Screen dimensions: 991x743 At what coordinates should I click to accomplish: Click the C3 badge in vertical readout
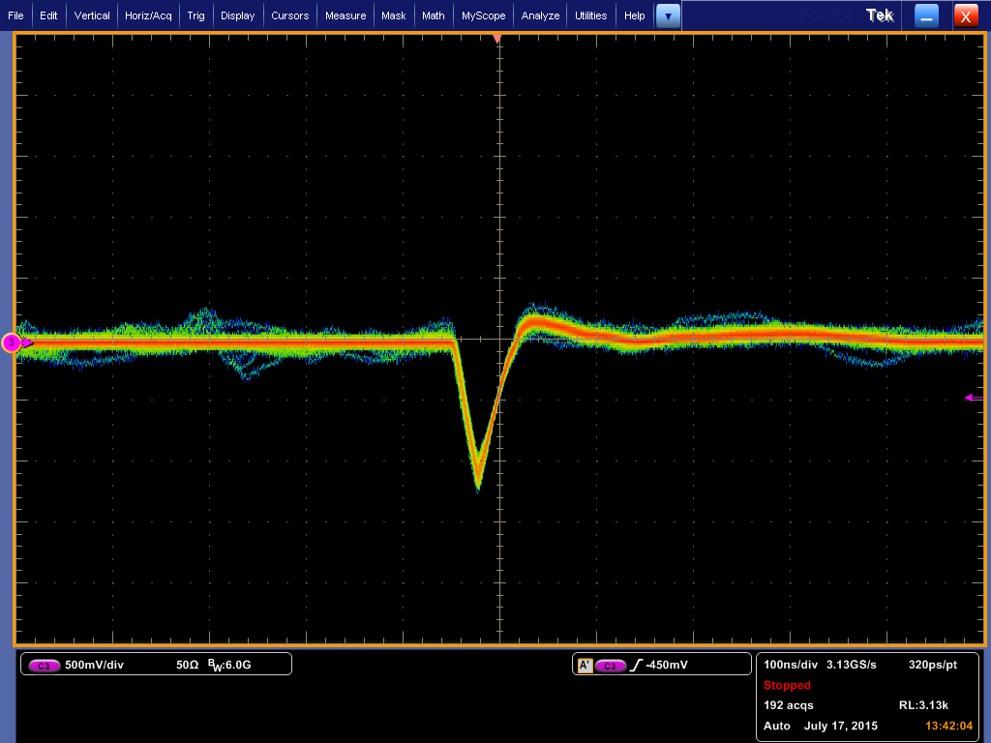click(x=45, y=666)
